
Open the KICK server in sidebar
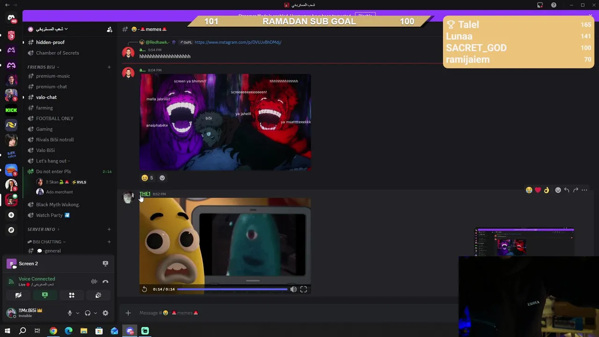tap(11, 110)
